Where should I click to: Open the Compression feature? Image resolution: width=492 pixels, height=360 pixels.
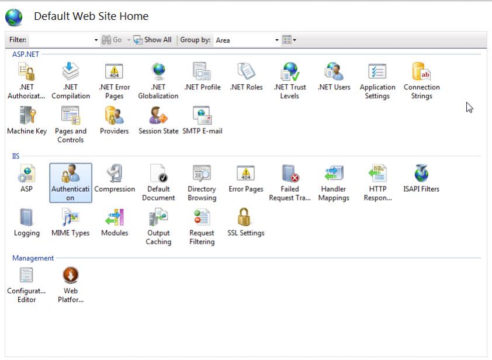[115, 178]
